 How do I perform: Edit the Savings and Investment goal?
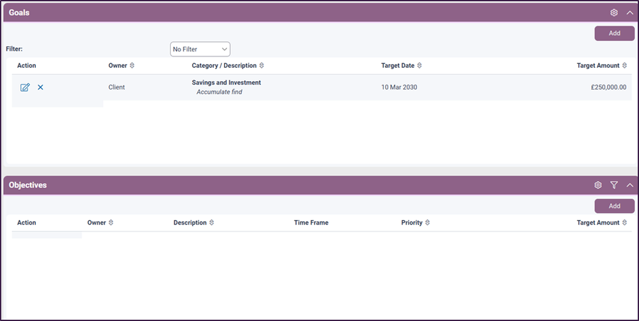(x=25, y=88)
